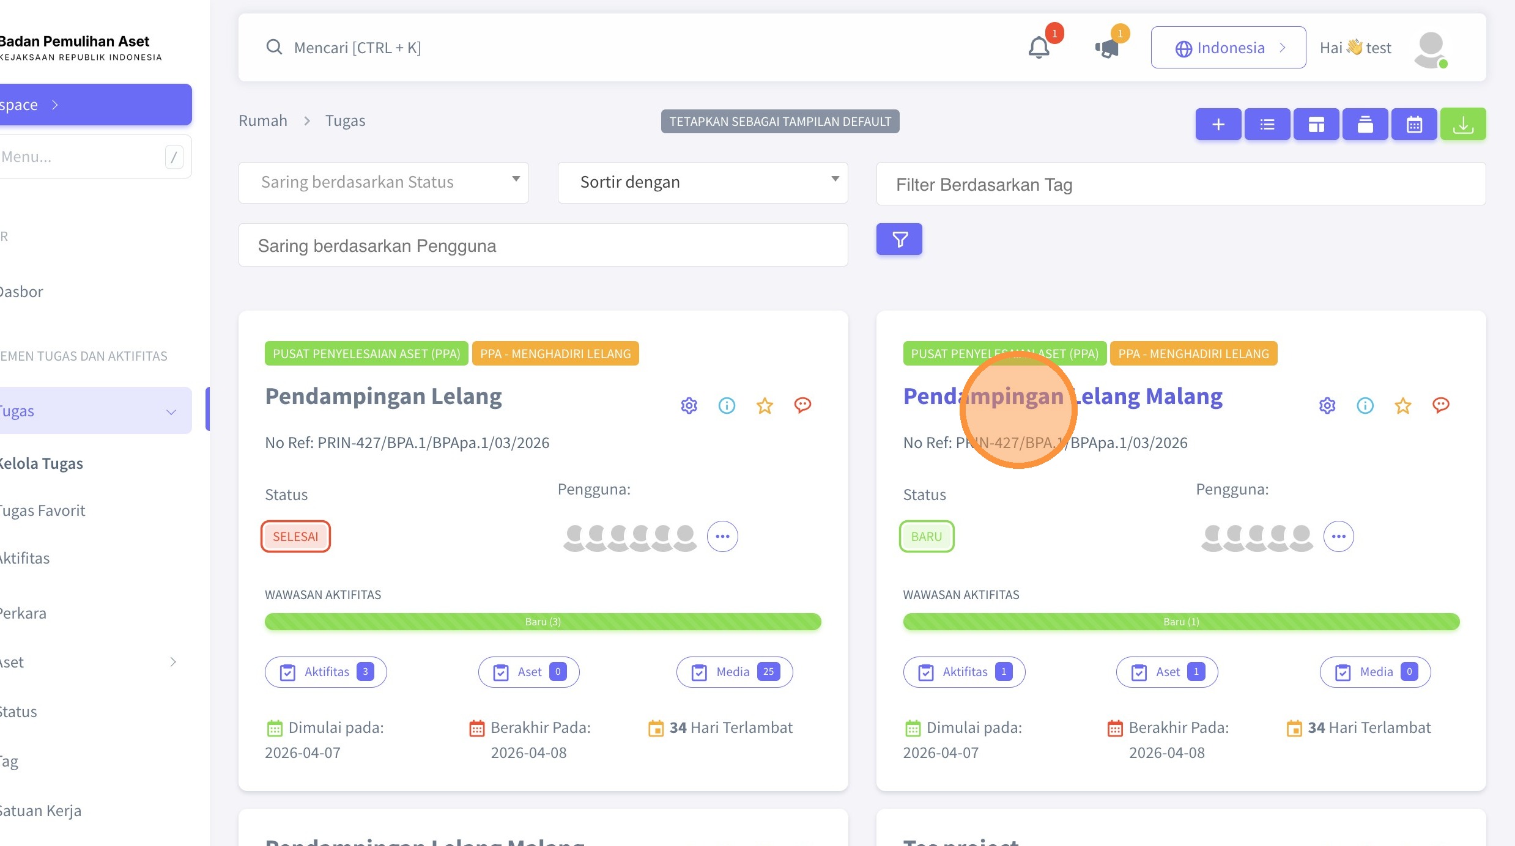
Task: Click Tetapkan Sebagai Tampilan Default button
Action: (x=780, y=122)
